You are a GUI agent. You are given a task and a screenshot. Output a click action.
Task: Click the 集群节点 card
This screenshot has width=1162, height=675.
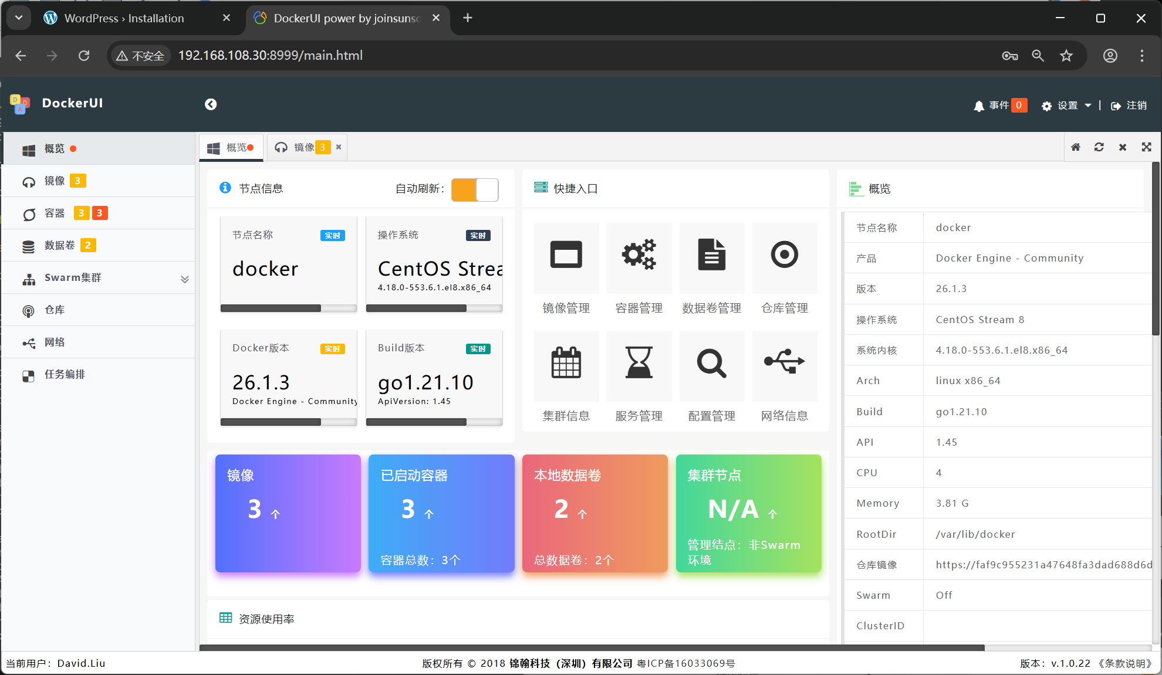749,513
